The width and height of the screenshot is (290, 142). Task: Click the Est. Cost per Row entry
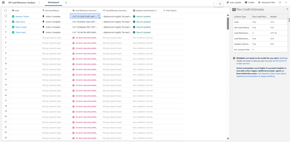coord(242,50)
